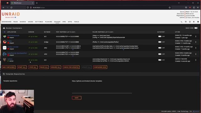Open the Settings menu tab
The height and width of the screenshot is (113, 201).
(x=39, y=22)
